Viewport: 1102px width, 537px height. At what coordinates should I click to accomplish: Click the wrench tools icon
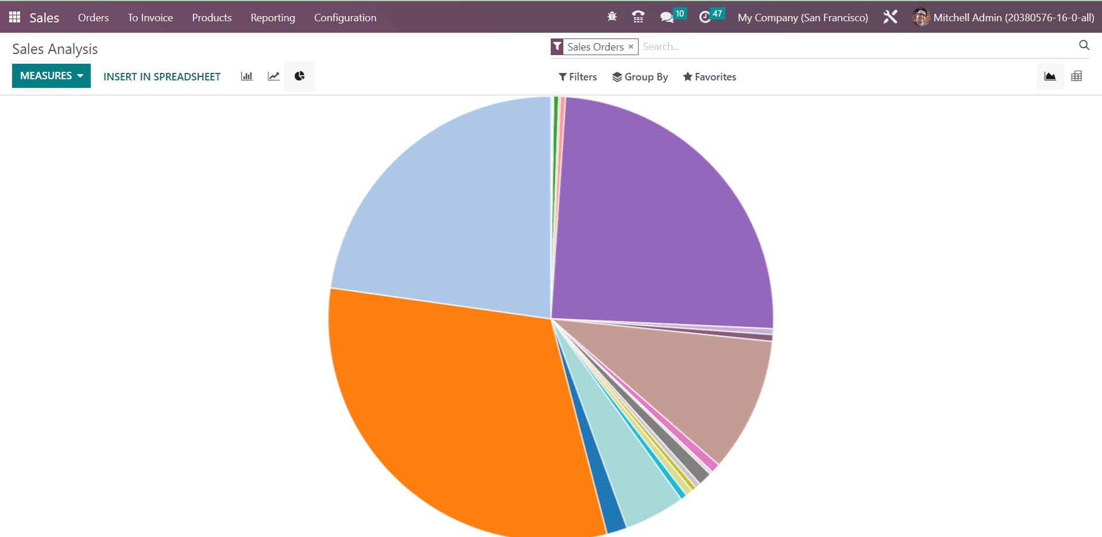coord(890,17)
